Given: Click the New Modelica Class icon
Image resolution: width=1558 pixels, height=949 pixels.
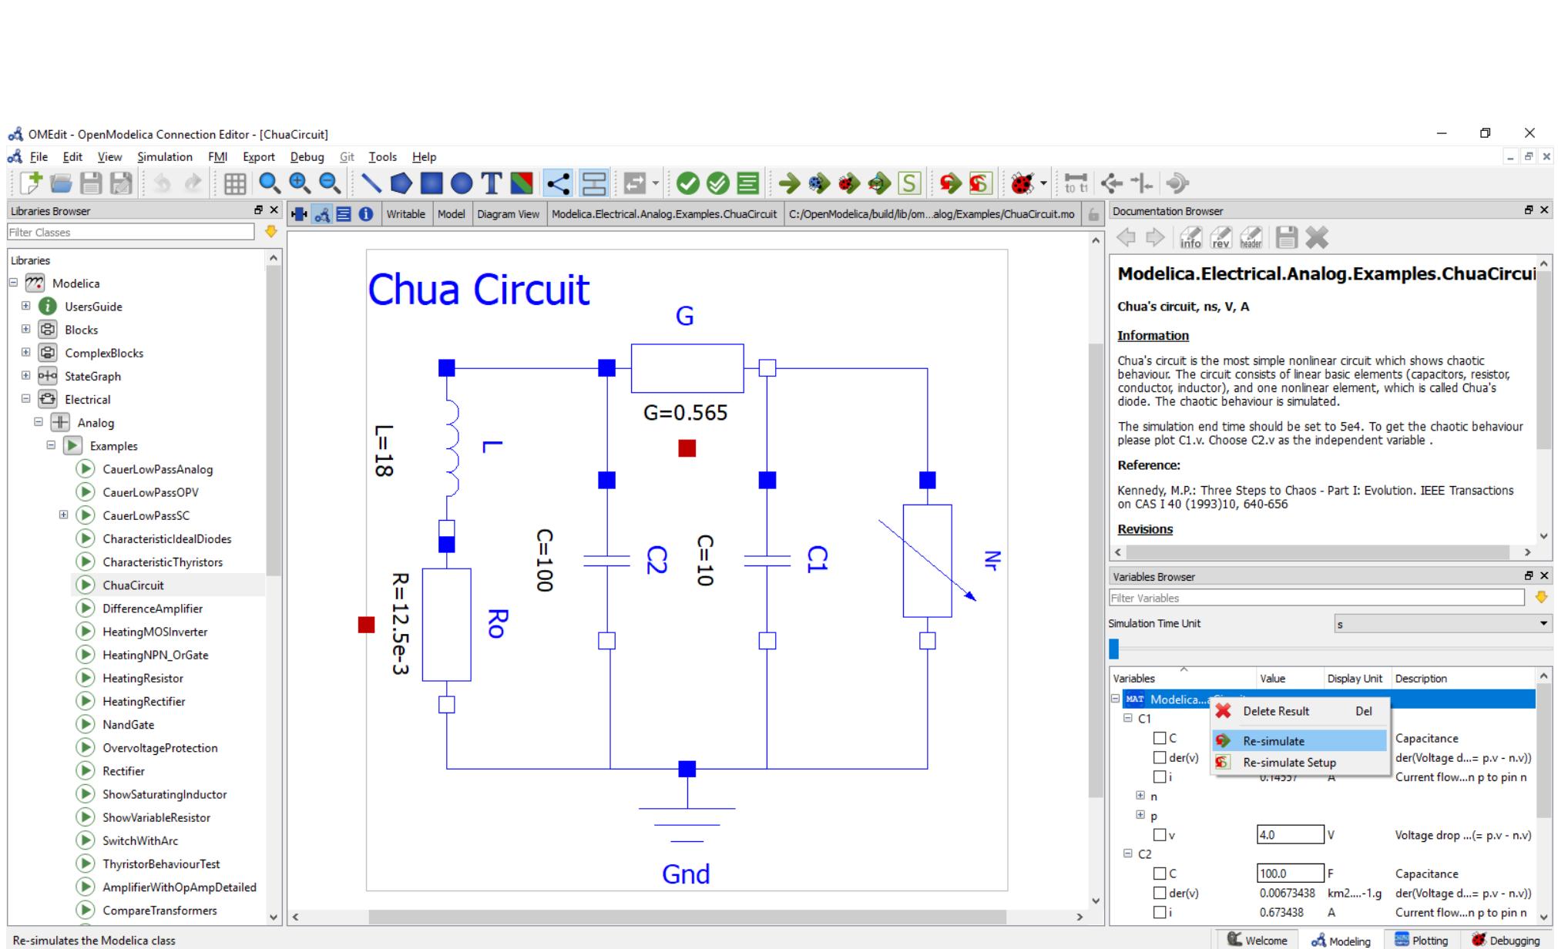Looking at the screenshot, I should coord(32,183).
